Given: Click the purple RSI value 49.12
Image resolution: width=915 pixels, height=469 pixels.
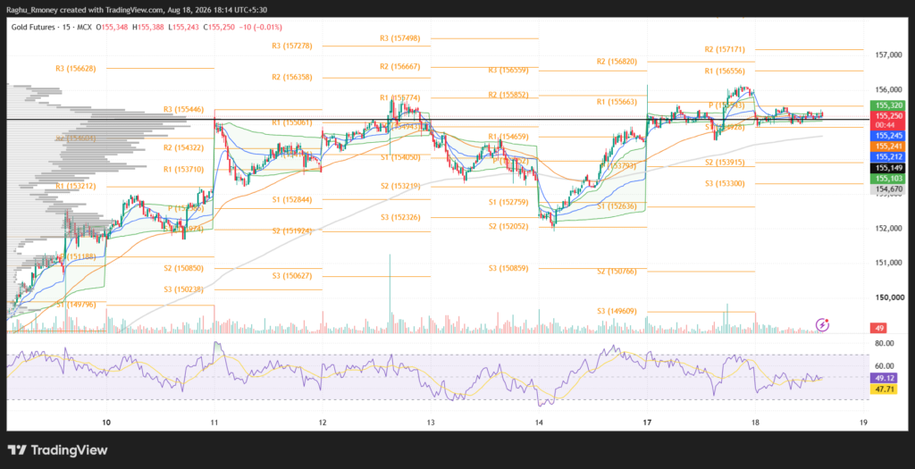Looking at the screenshot, I should pos(884,377).
